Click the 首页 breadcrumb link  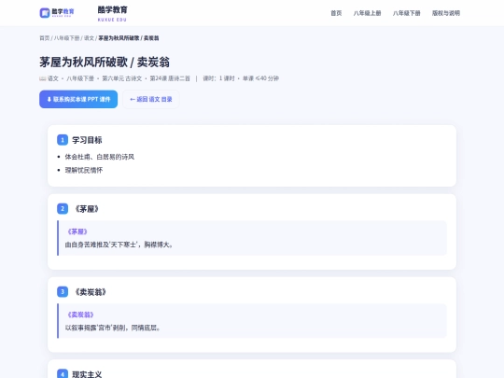point(45,38)
